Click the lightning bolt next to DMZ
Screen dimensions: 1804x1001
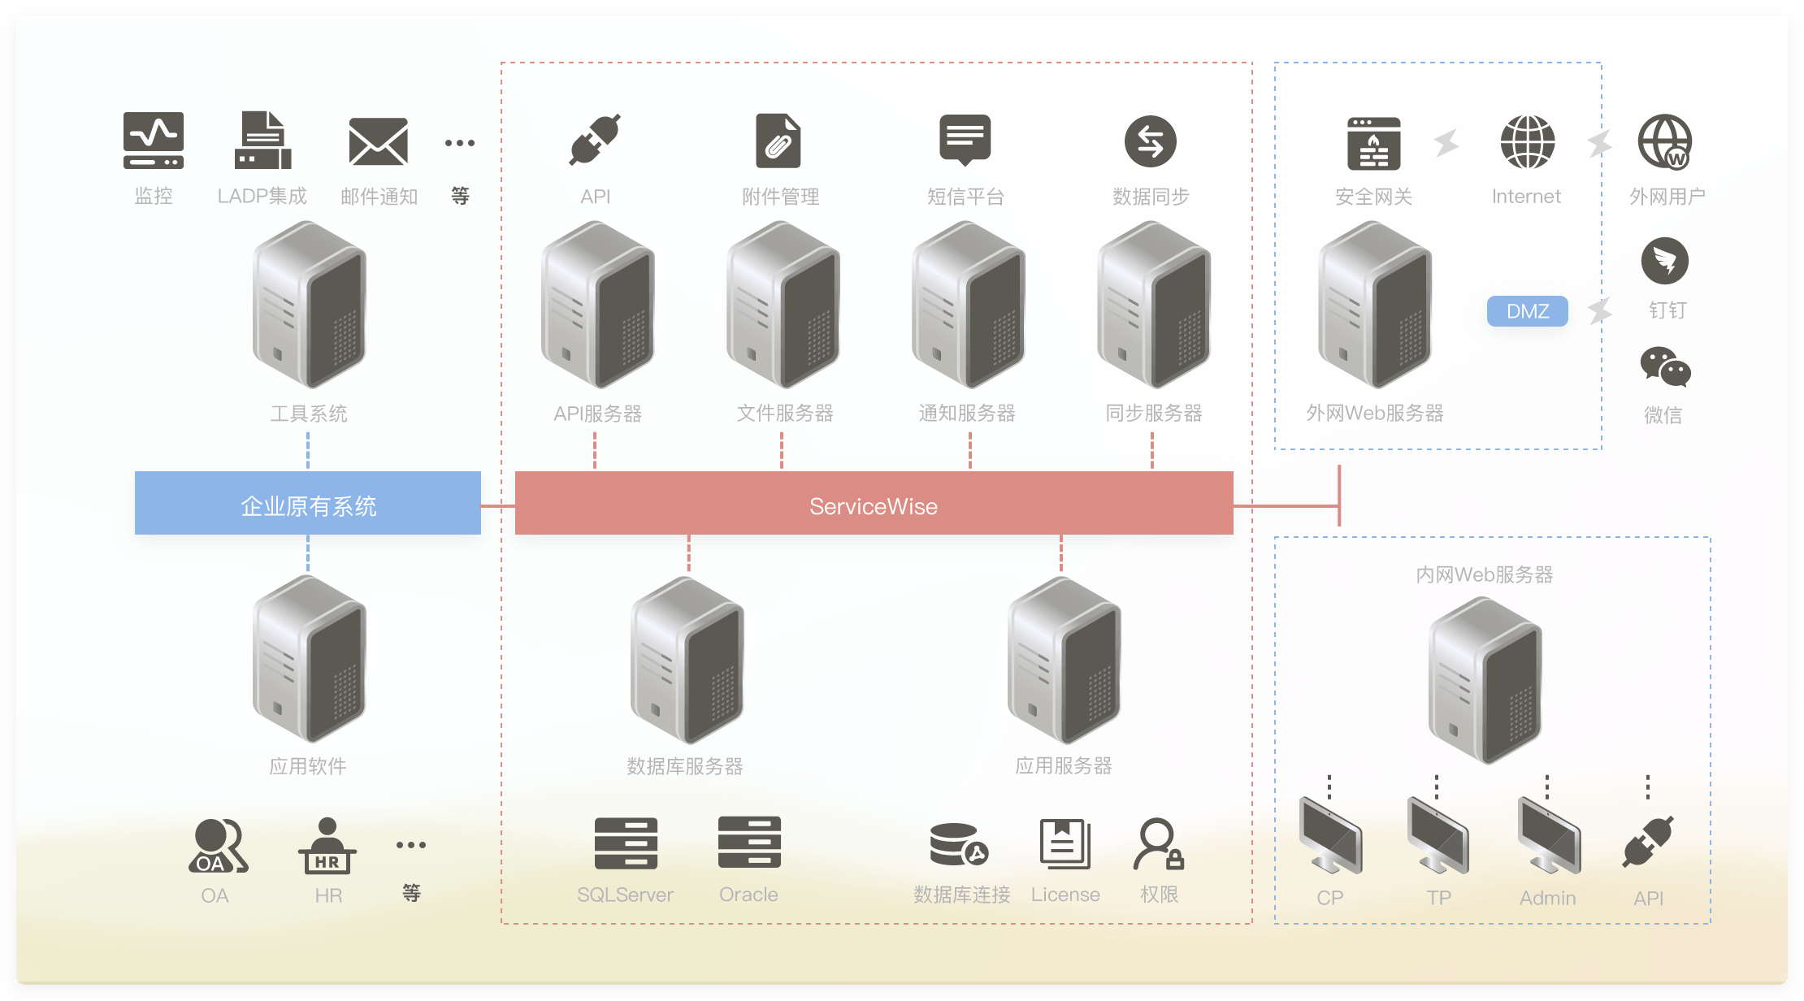(1599, 310)
